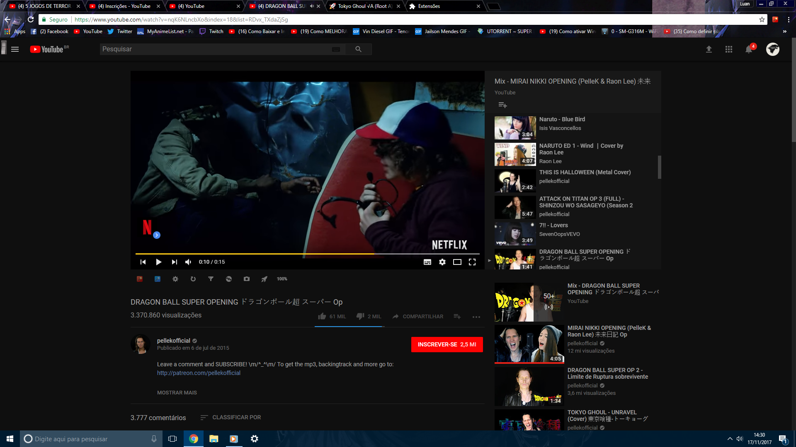Viewport: 796px width, 447px height.
Task: Open Twitch bookmark
Action: point(211,31)
